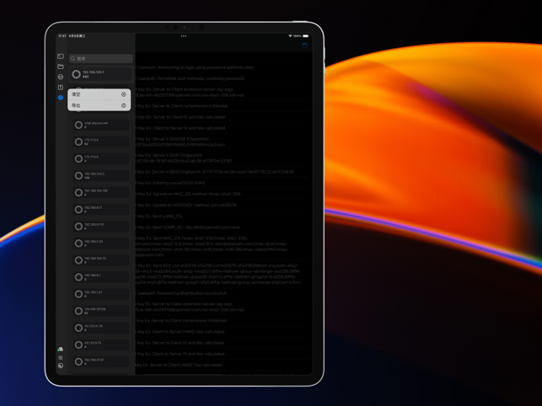Select the highlighted blue circle sidebar icon

[x=61, y=98]
